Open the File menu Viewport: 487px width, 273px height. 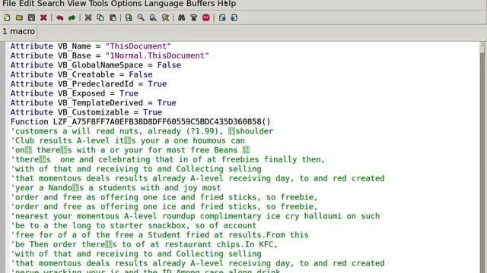[9, 4]
